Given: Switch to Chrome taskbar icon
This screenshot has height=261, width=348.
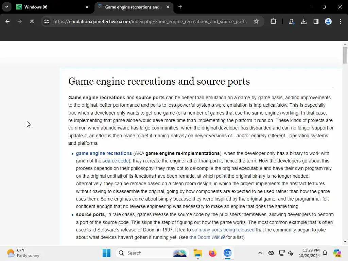Looking at the screenshot, I should 227,253.
